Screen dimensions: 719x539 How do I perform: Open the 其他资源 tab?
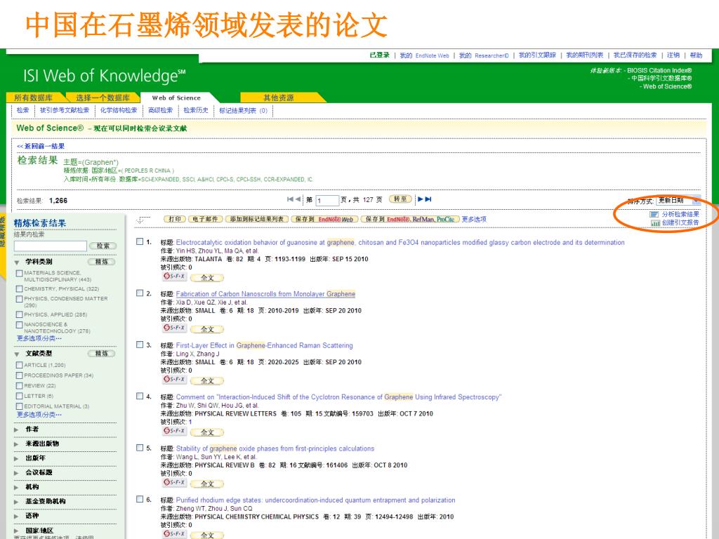pos(279,98)
